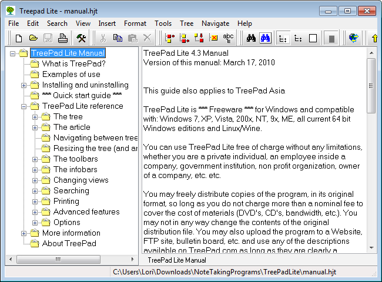Click the article scrollbar down arrow
382x282 pixels.
[x=371, y=248]
